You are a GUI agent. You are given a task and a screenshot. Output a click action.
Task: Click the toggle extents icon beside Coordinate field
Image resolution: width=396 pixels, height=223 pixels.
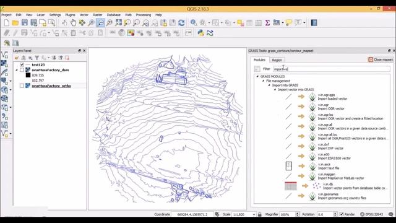pos(217,214)
